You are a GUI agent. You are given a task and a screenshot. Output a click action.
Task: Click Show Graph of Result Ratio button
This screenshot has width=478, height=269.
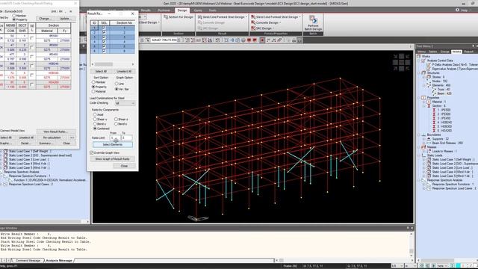(113, 159)
